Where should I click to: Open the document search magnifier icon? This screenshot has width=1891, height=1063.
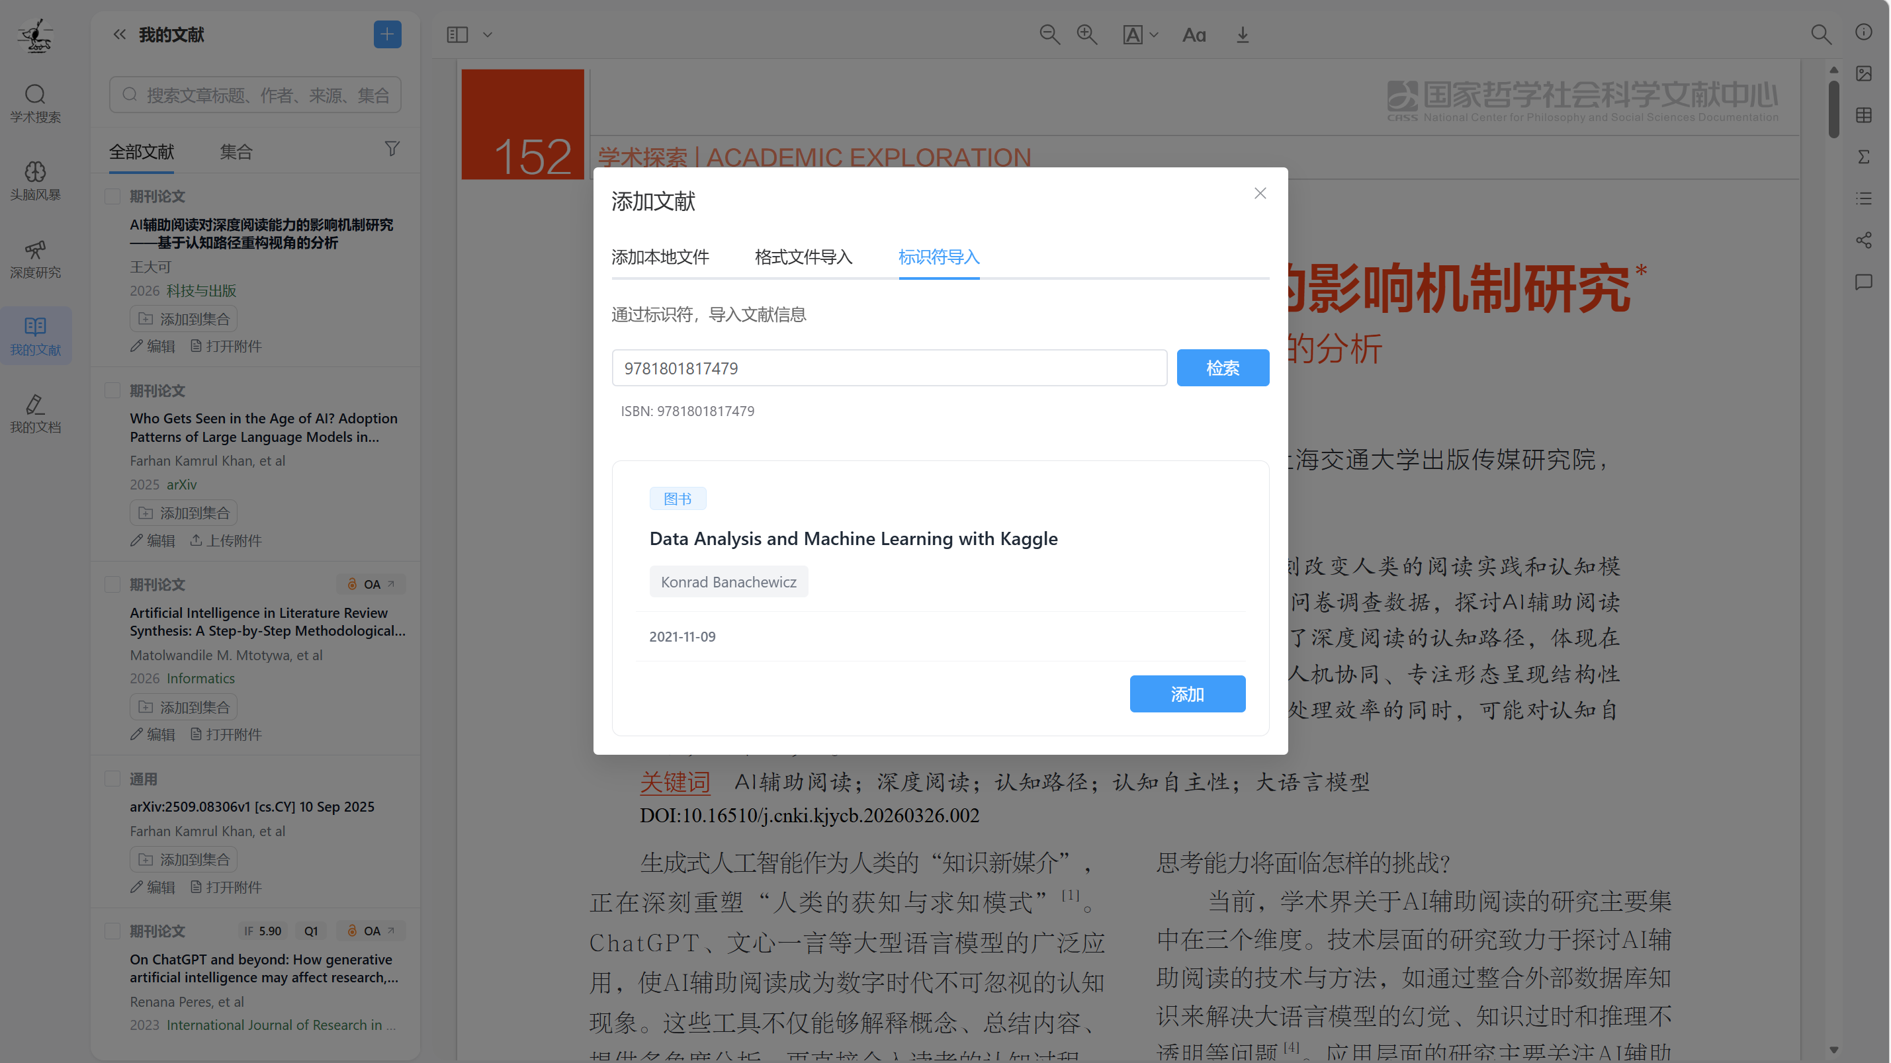[x=1820, y=34]
